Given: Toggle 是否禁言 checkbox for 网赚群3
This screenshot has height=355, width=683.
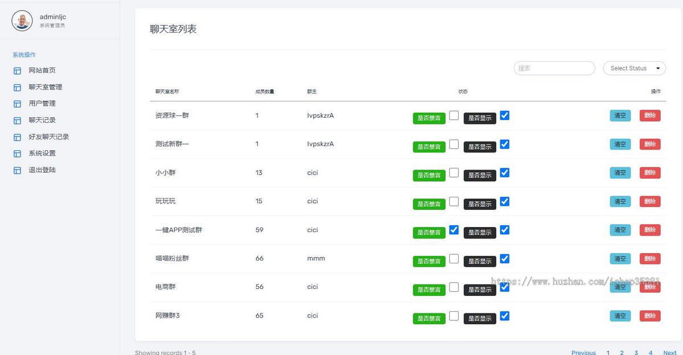Looking at the screenshot, I should pyautogui.click(x=454, y=316).
